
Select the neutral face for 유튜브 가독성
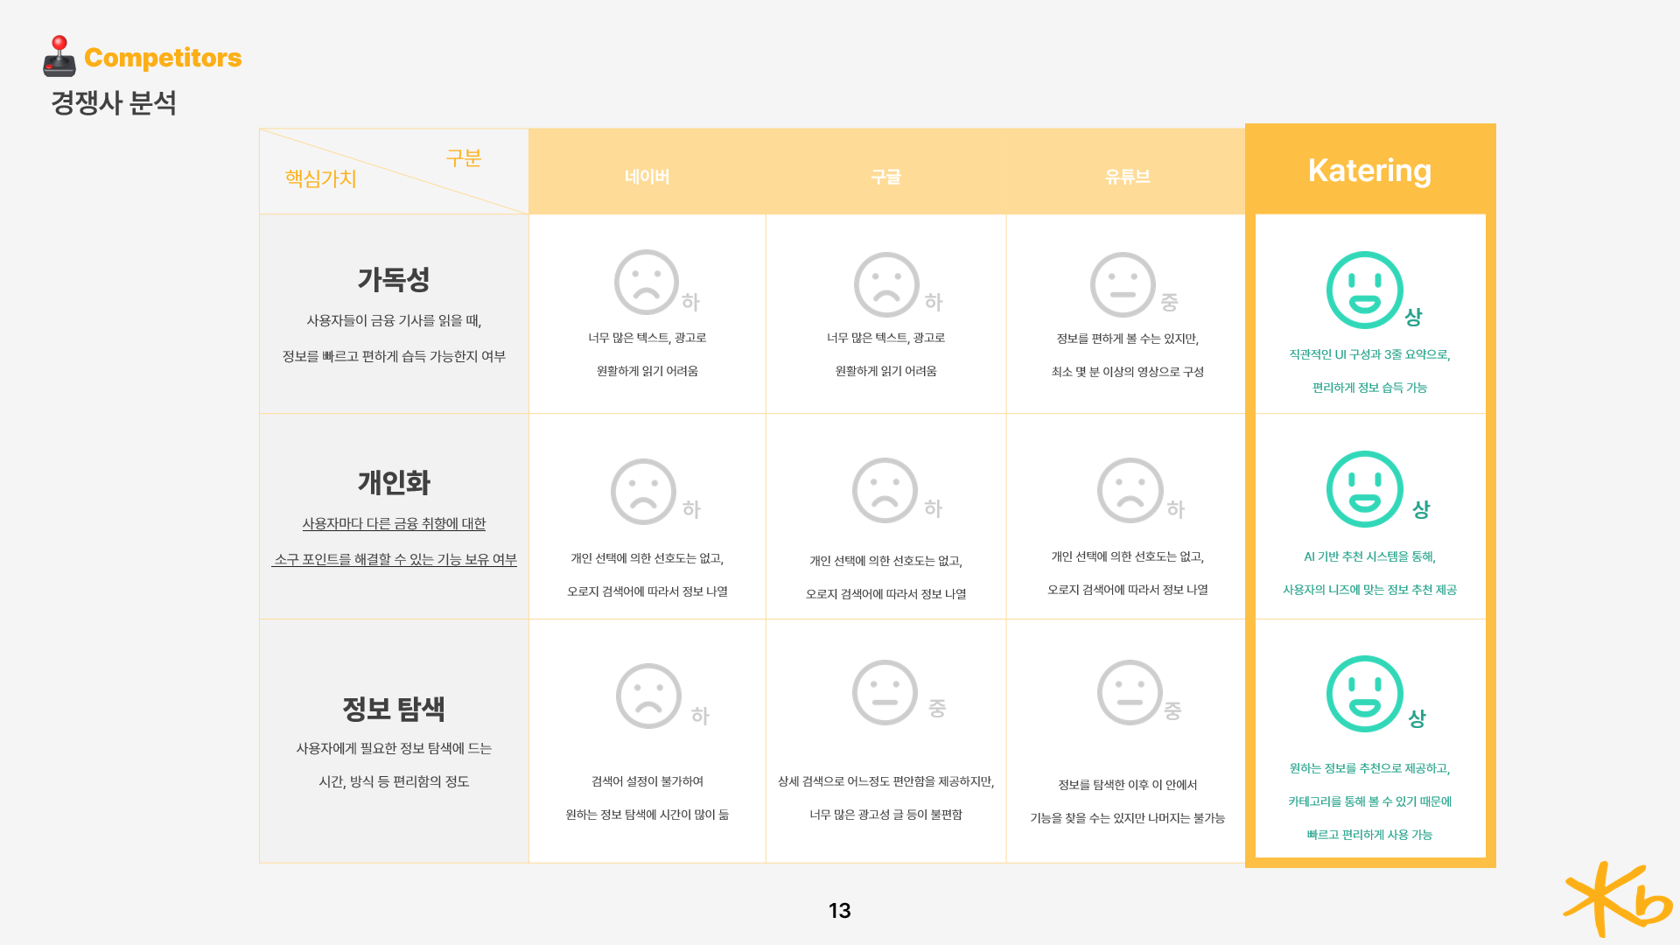click(x=1123, y=284)
